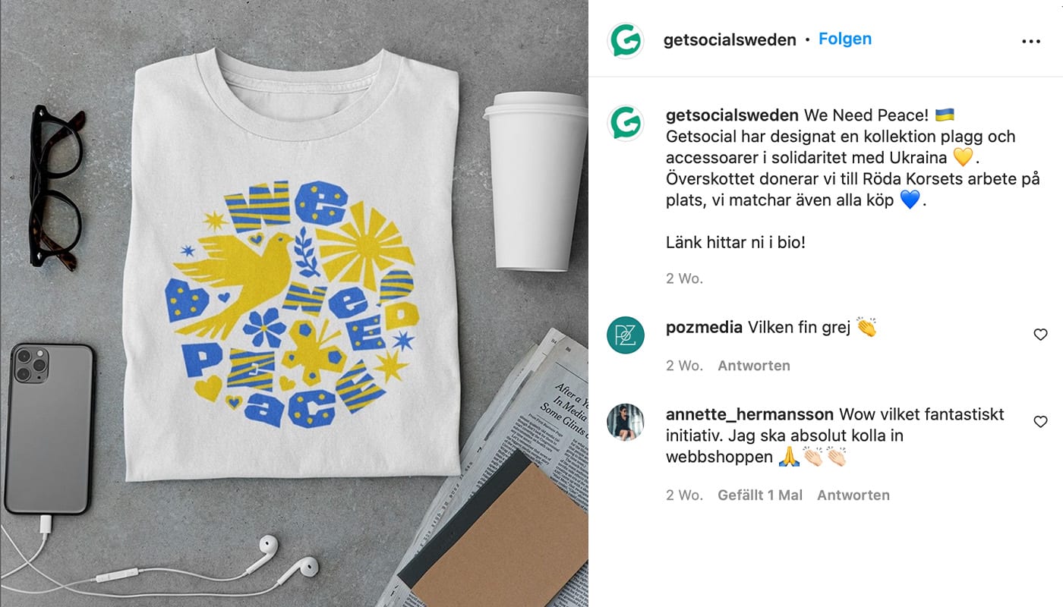Click the 2 Wo. timestamp under annette_hermansson's comment
This screenshot has width=1063, height=607.
point(684,495)
